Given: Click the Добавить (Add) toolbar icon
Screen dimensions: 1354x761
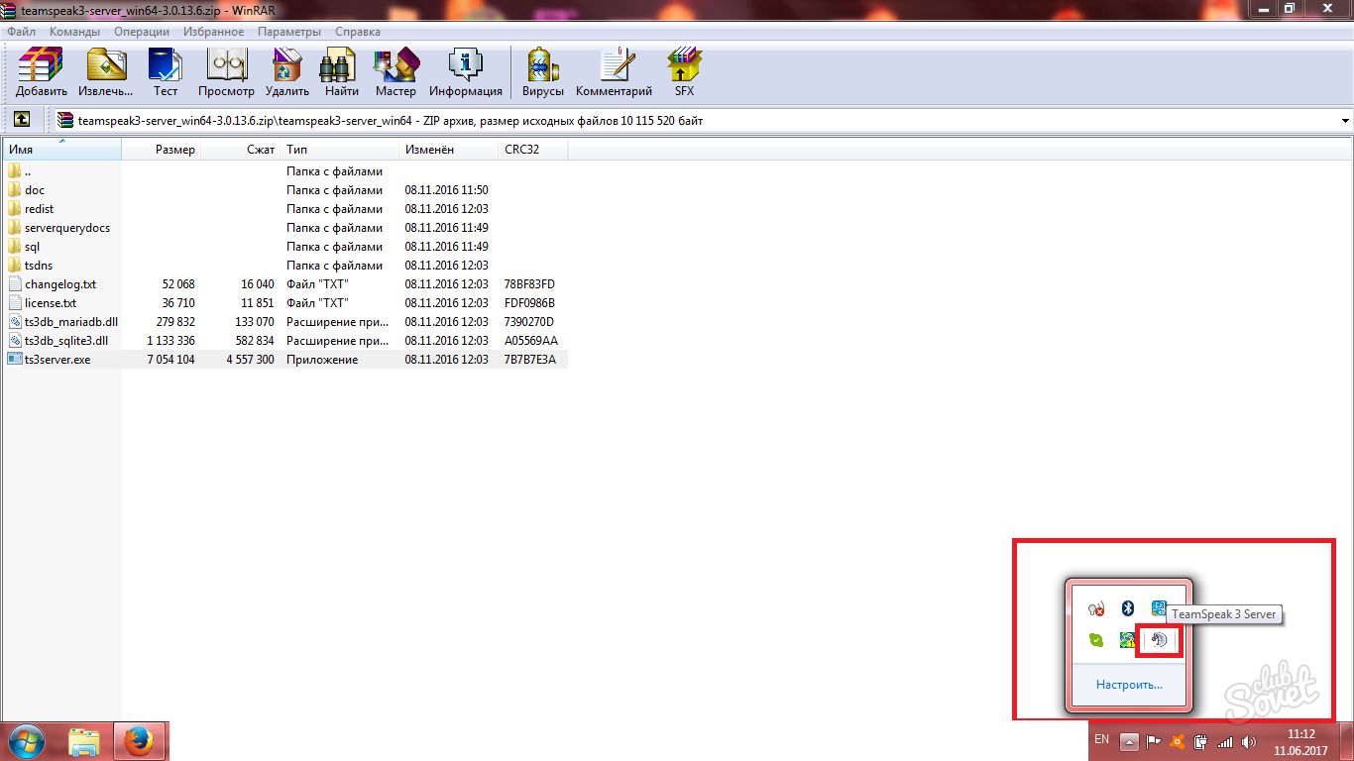Looking at the screenshot, I should click(x=41, y=73).
